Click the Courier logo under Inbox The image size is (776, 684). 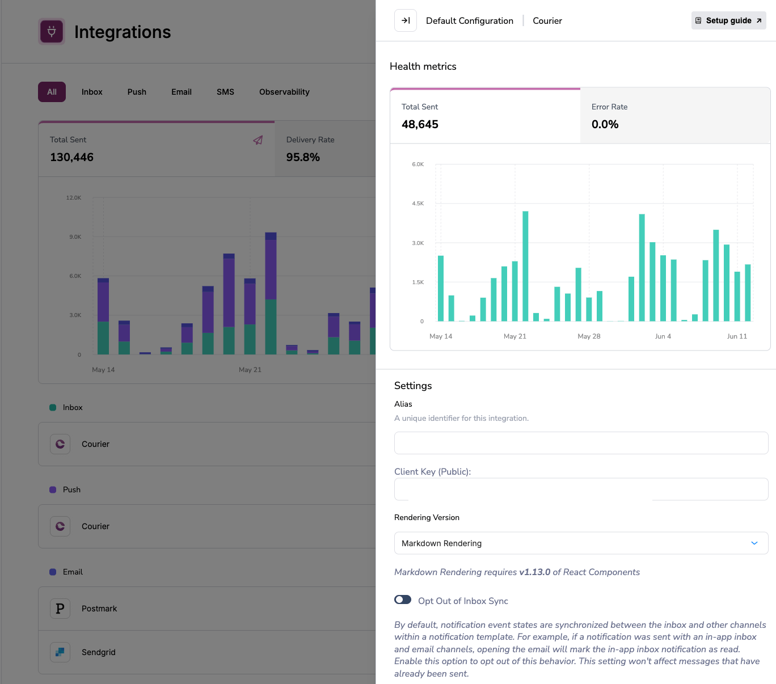tap(60, 444)
